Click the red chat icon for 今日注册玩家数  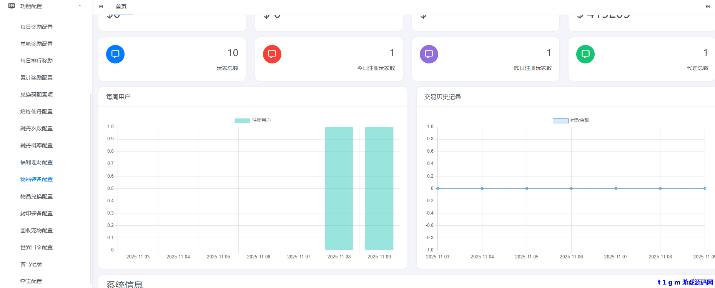(272, 54)
